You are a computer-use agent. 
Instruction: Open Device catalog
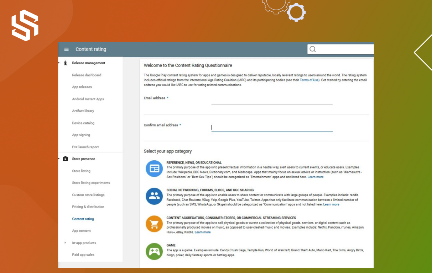click(83, 123)
